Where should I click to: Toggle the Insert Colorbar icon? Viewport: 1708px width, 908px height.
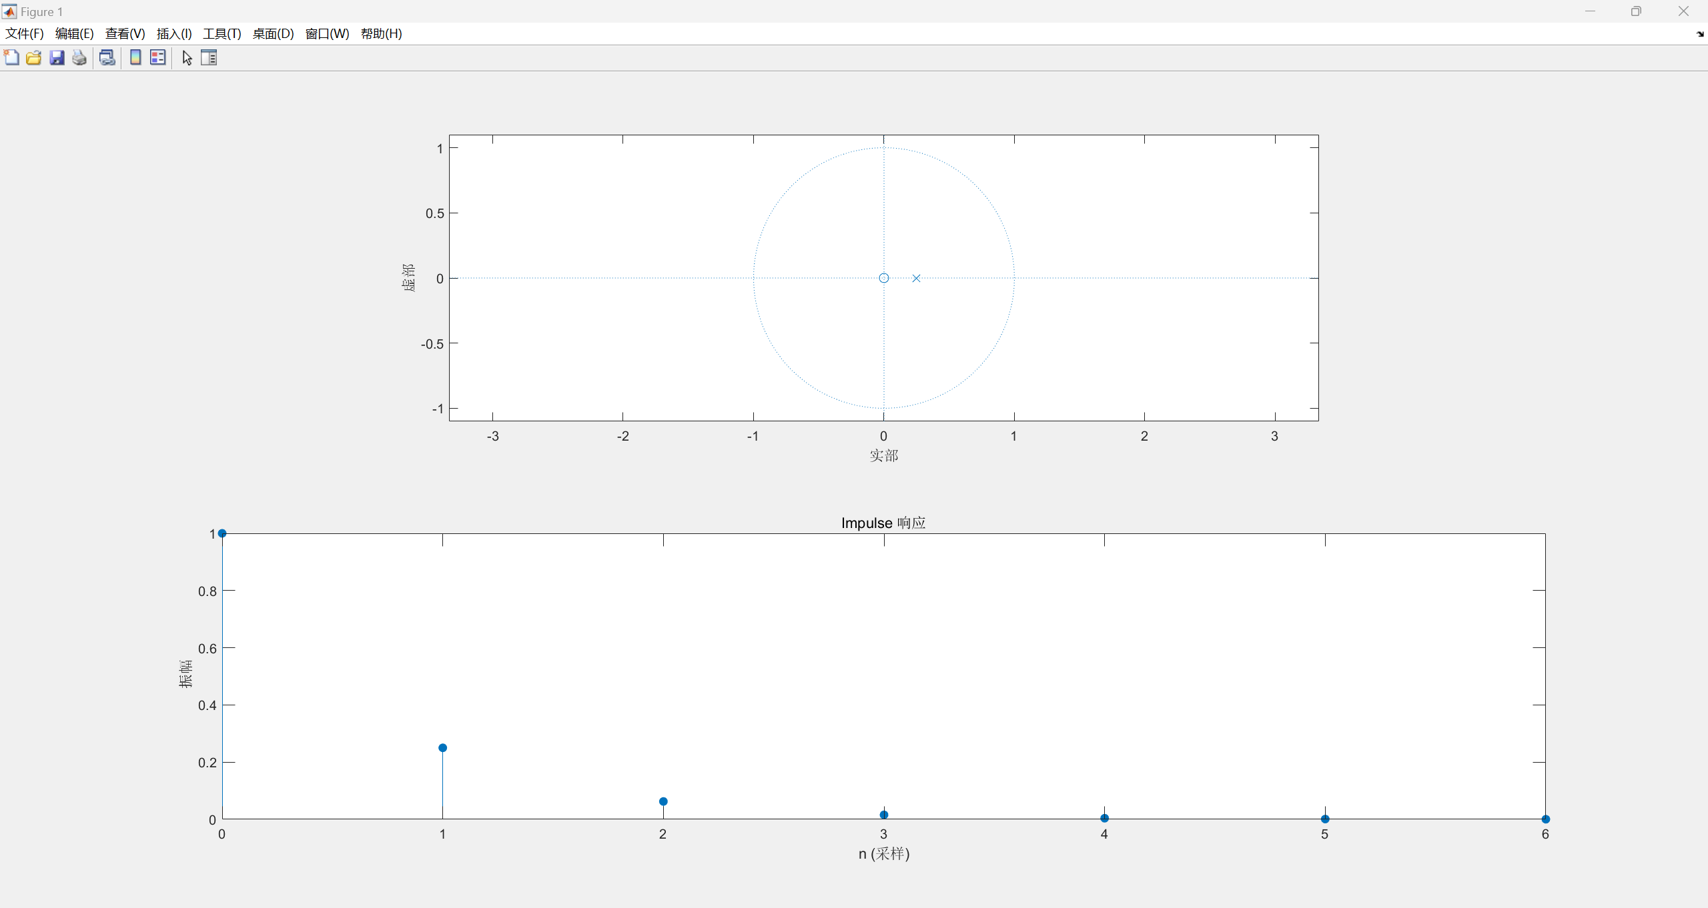135,57
